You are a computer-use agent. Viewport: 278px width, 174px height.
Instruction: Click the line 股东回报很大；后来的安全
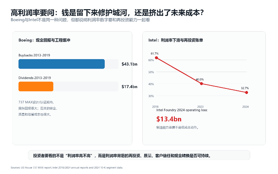(x=38, y=108)
